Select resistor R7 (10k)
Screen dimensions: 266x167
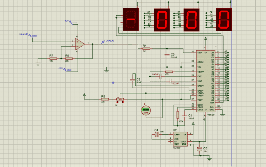(53, 59)
